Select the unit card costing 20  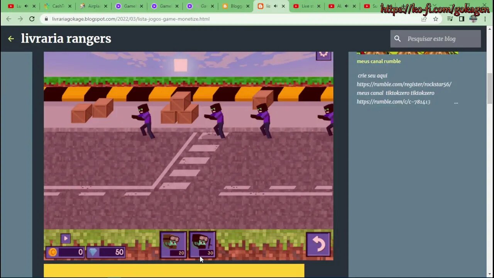(x=173, y=244)
